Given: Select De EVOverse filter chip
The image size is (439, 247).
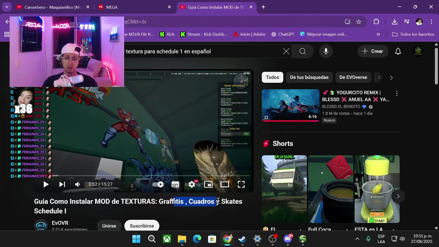Looking at the screenshot, I should pyautogui.click(x=353, y=77).
